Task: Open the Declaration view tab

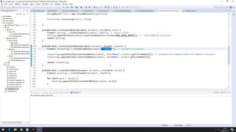Action: coord(54,93)
